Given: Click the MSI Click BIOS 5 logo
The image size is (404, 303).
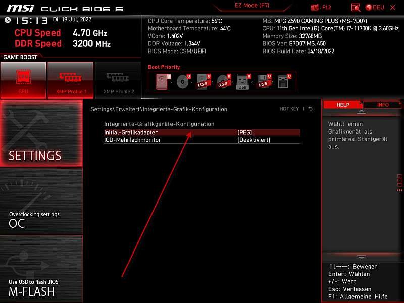Looking at the screenshot, I should click(65, 8).
